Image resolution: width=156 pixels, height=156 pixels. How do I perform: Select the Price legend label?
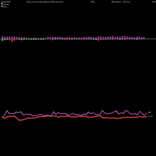(x=5, y=7)
